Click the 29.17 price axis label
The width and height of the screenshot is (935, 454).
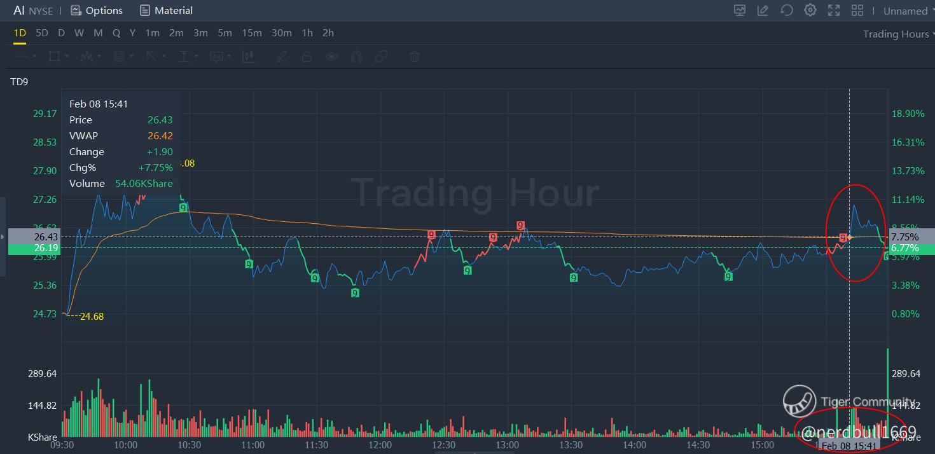pyautogui.click(x=45, y=114)
